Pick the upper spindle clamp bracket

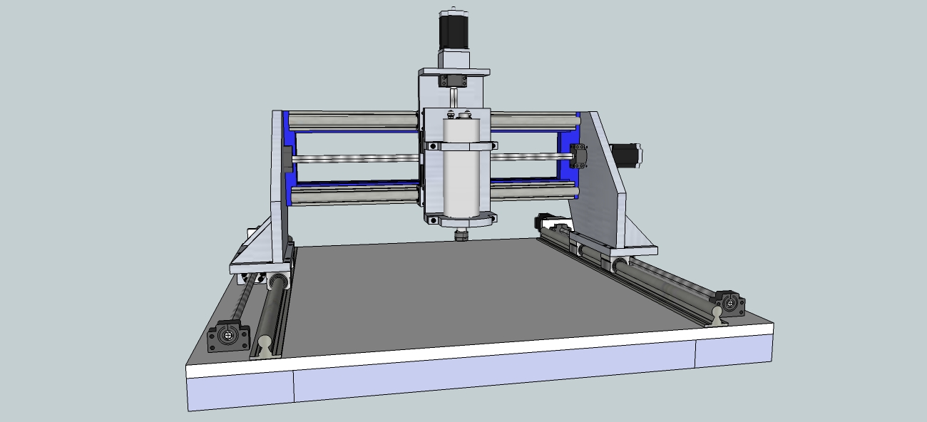[x=460, y=146]
